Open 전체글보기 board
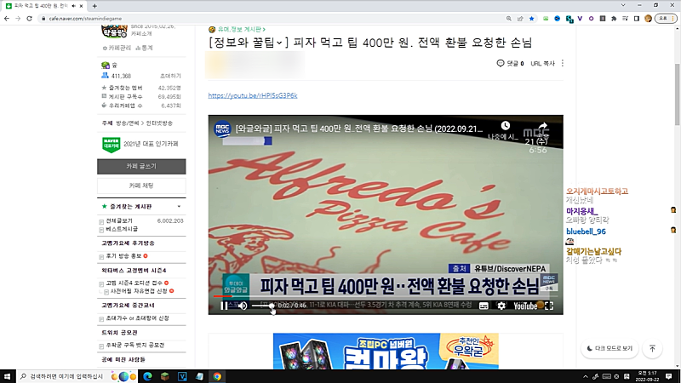This screenshot has height=383, width=681. (x=119, y=220)
